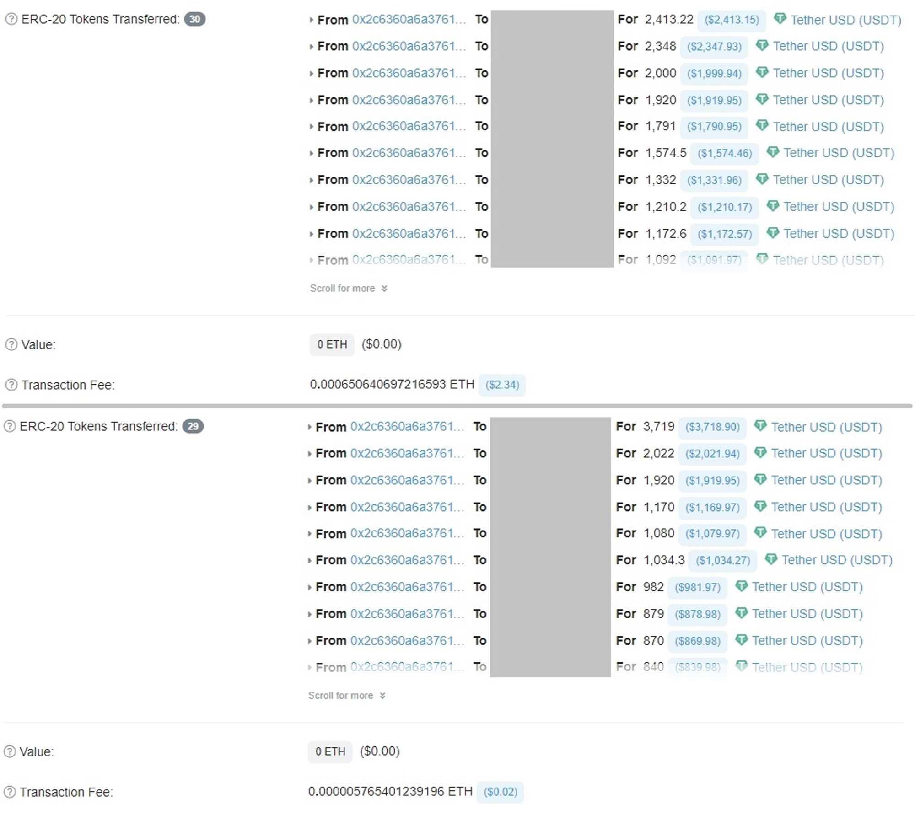Click first Scroll for more chevron
Image resolution: width=915 pixels, height=815 pixels.
tap(384, 289)
